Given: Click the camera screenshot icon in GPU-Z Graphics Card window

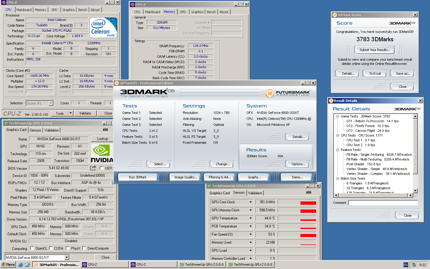Looking at the screenshot, I should (105, 130).
